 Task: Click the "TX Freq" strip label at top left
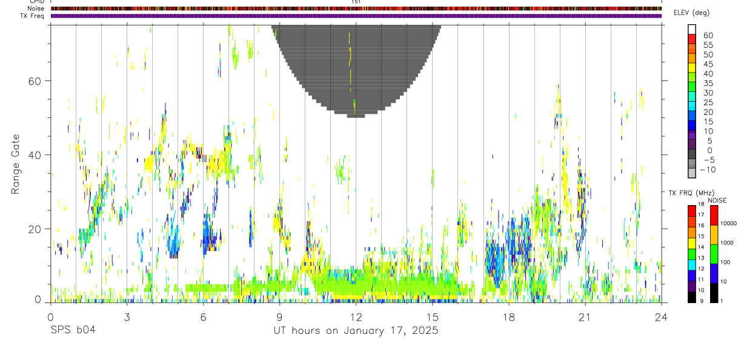pyautogui.click(x=32, y=16)
